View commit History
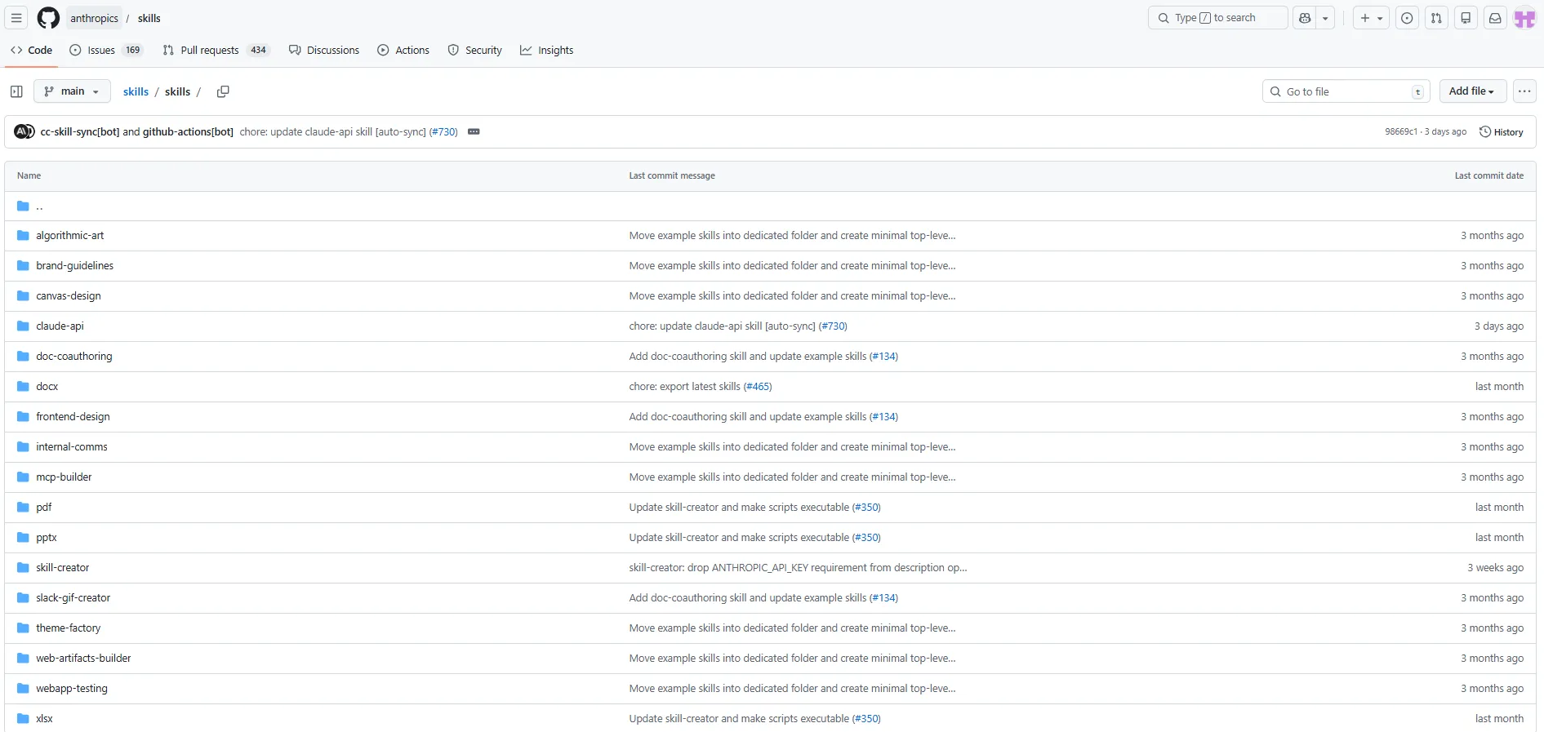The height and width of the screenshot is (732, 1544). pos(1502,131)
